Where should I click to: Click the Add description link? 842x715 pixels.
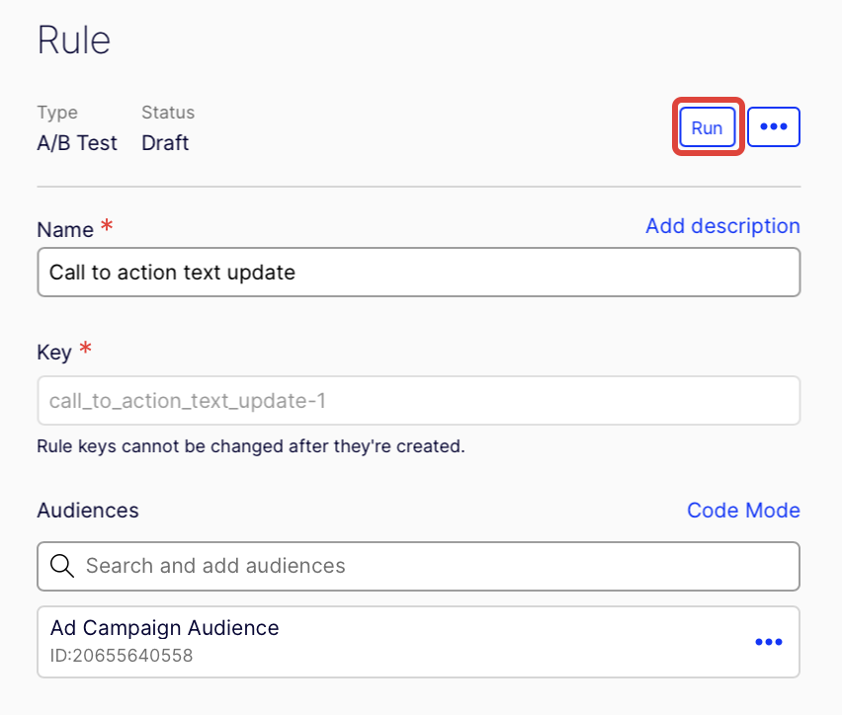click(722, 226)
